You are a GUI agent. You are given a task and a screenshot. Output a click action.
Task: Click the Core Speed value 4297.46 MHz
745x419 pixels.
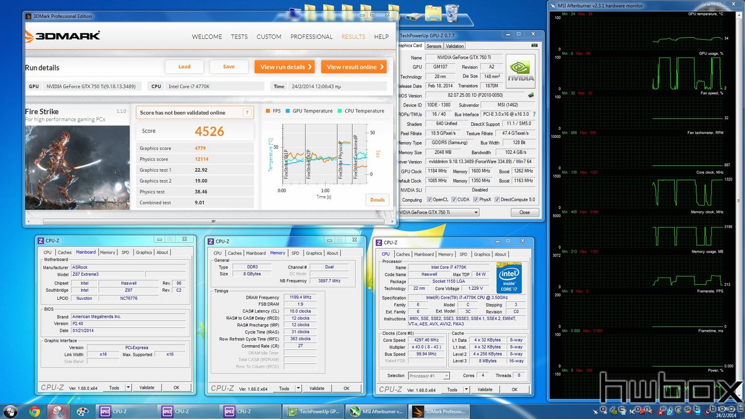click(426, 340)
